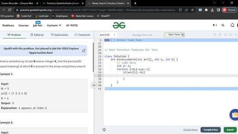Close the Practice GeeksforGeeks tab
Screen dimensions: 238x134
click(x=83, y=3)
